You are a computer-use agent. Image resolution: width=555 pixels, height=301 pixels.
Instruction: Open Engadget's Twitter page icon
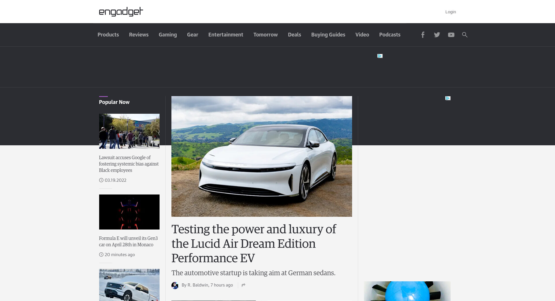coord(437,35)
